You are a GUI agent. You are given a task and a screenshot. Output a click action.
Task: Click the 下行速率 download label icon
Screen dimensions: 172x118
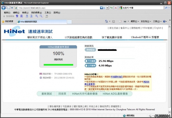pyautogui.click(x=90, y=61)
